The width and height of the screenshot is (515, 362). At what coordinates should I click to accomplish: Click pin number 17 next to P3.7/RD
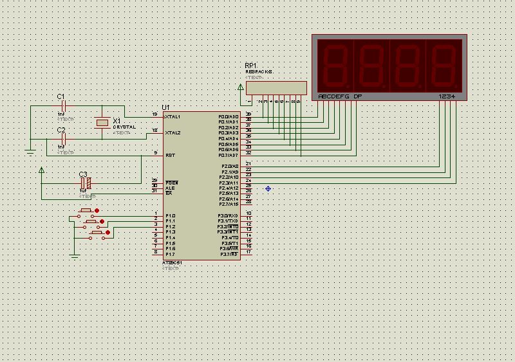[x=248, y=251]
